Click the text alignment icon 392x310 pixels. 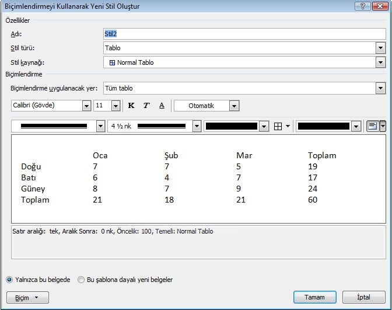click(x=373, y=126)
